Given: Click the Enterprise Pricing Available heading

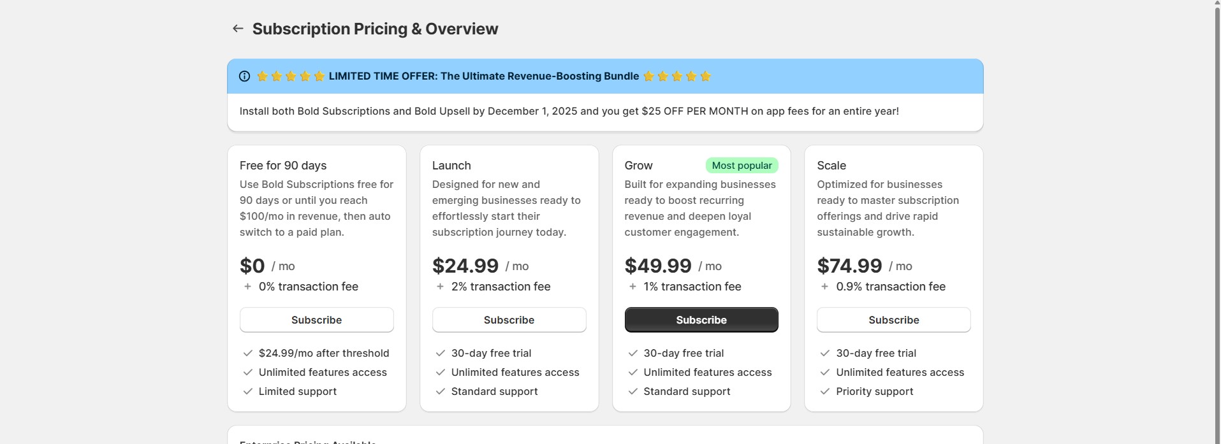Looking at the screenshot, I should click(x=308, y=441).
